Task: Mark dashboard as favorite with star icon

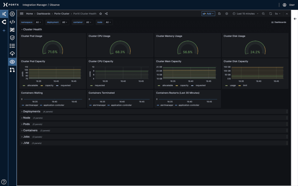Action: (x=101, y=14)
